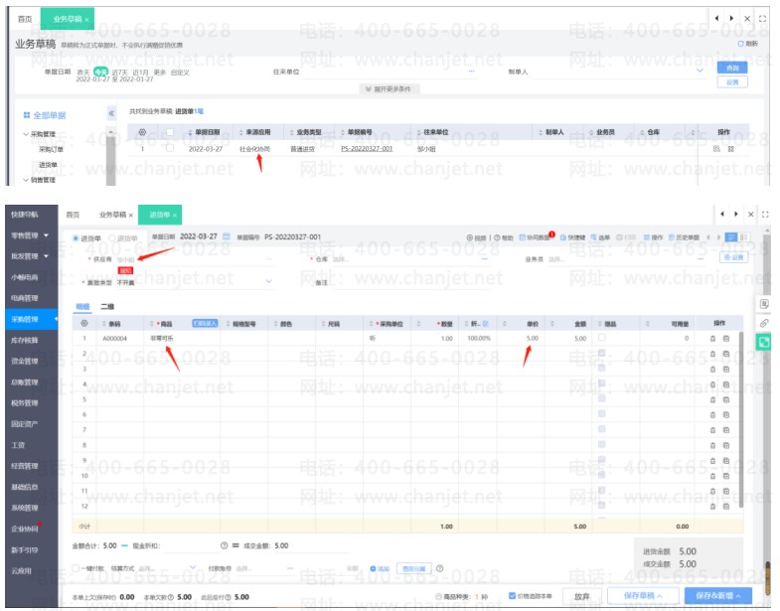Go to the next tab using the right arrow in the 业务草稿 window
The image size is (780, 611).
731,19
